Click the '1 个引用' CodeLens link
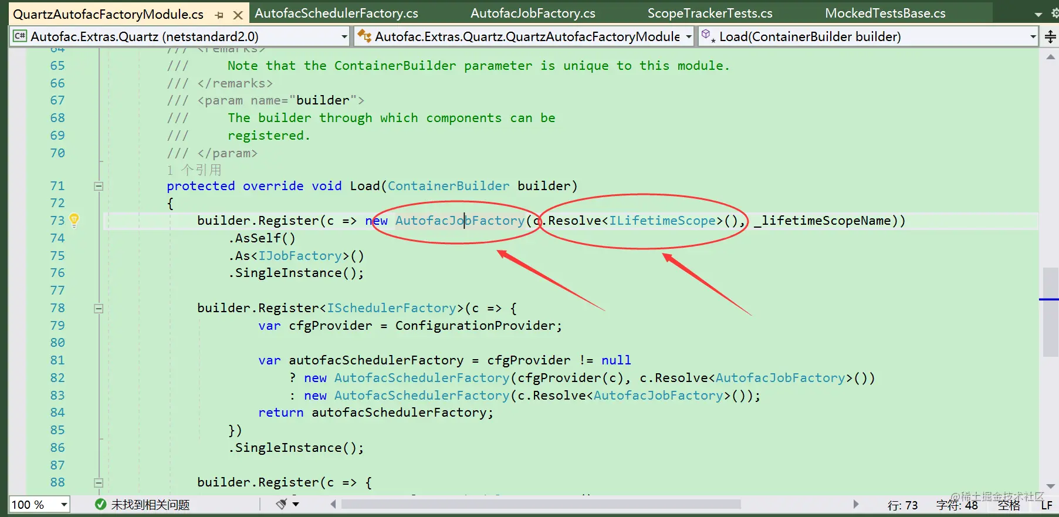This screenshot has height=517, width=1059. pos(194,170)
